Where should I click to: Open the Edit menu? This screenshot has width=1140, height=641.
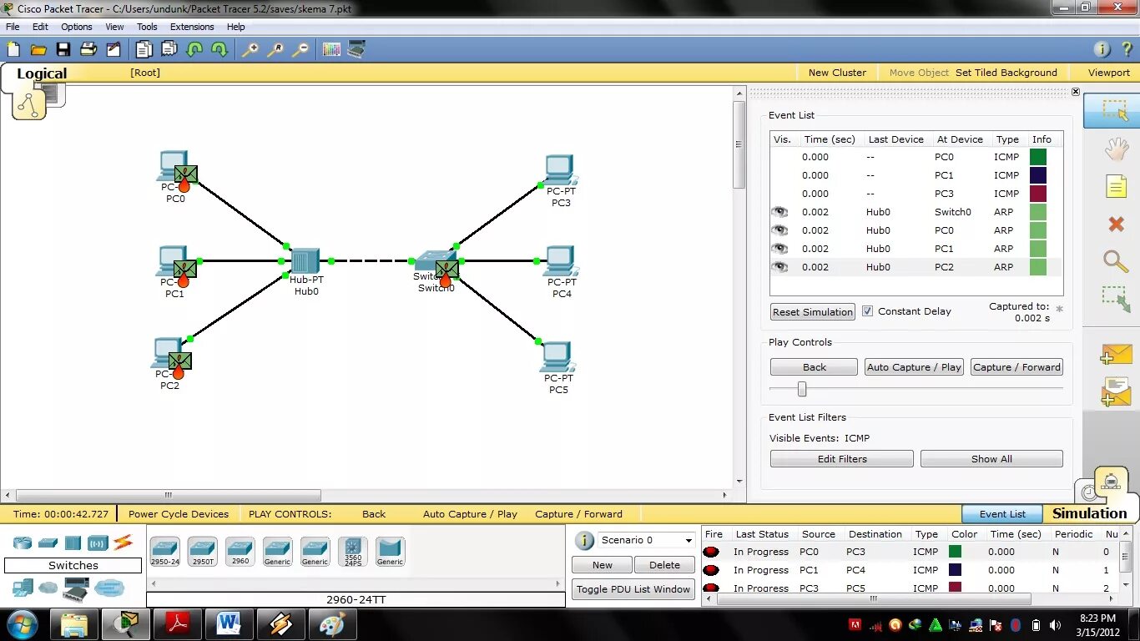coord(40,27)
